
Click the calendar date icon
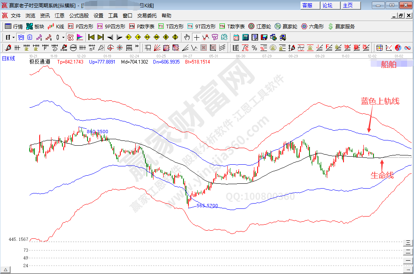pyautogui.click(x=236, y=37)
